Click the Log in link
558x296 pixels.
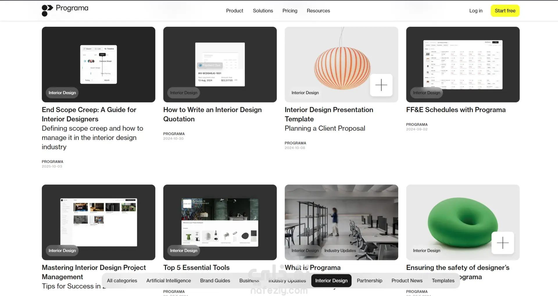tap(476, 11)
